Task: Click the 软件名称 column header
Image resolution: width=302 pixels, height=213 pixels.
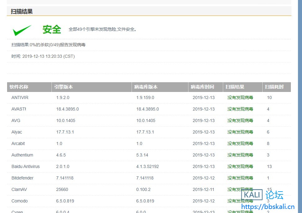Action: [x=19, y=87]
